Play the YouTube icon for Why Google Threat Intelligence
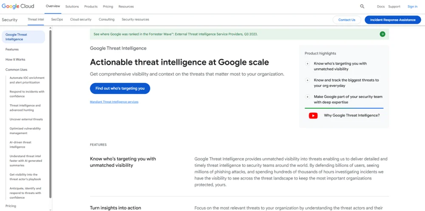This screenshot has height=211, width=425. click(313, 115)
